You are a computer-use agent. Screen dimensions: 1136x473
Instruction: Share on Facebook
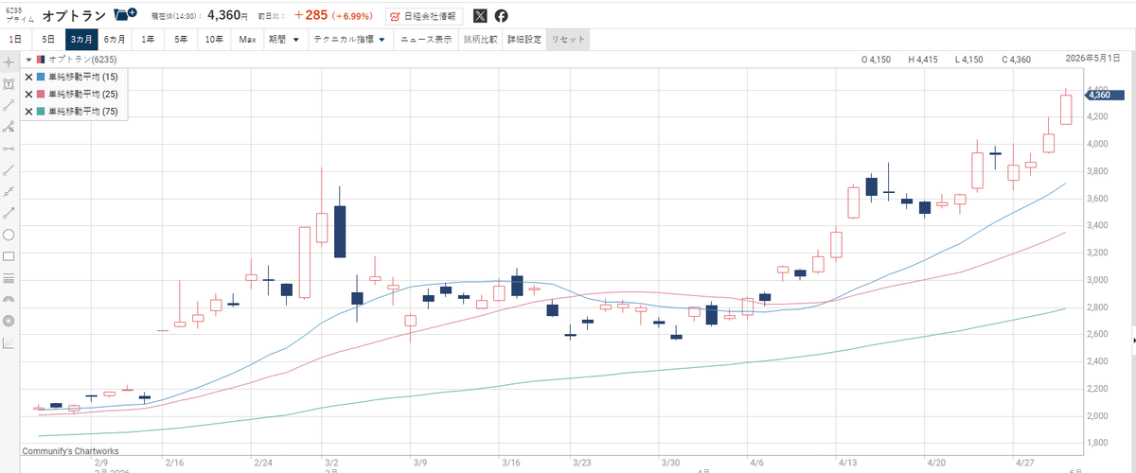501,16
